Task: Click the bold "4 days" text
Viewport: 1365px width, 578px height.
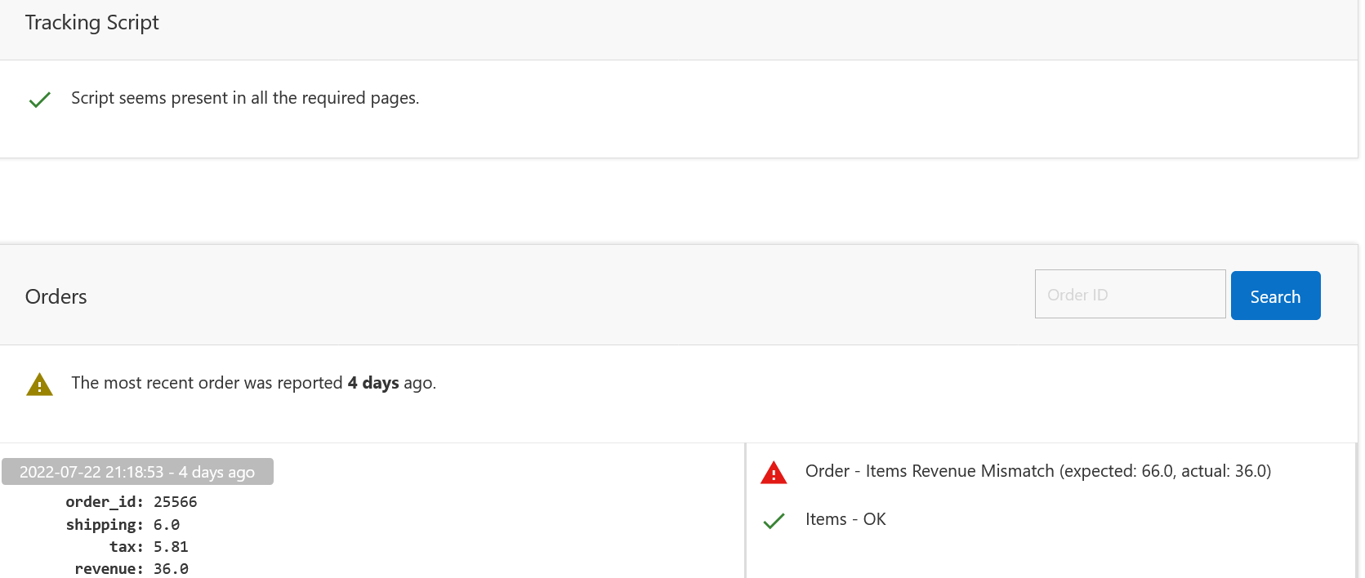Action: [x=373, y=383]
